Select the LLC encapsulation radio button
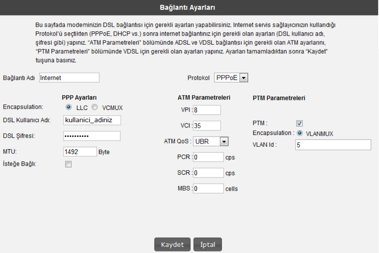 coord(68,107)
